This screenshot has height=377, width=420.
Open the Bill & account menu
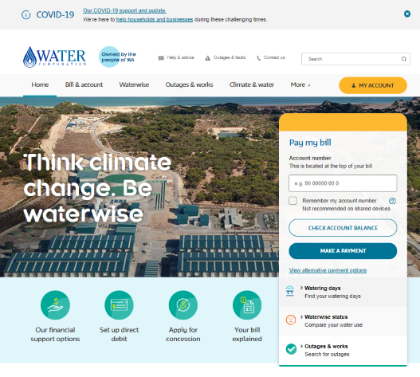pyautogui.click(x=84, y=84)
